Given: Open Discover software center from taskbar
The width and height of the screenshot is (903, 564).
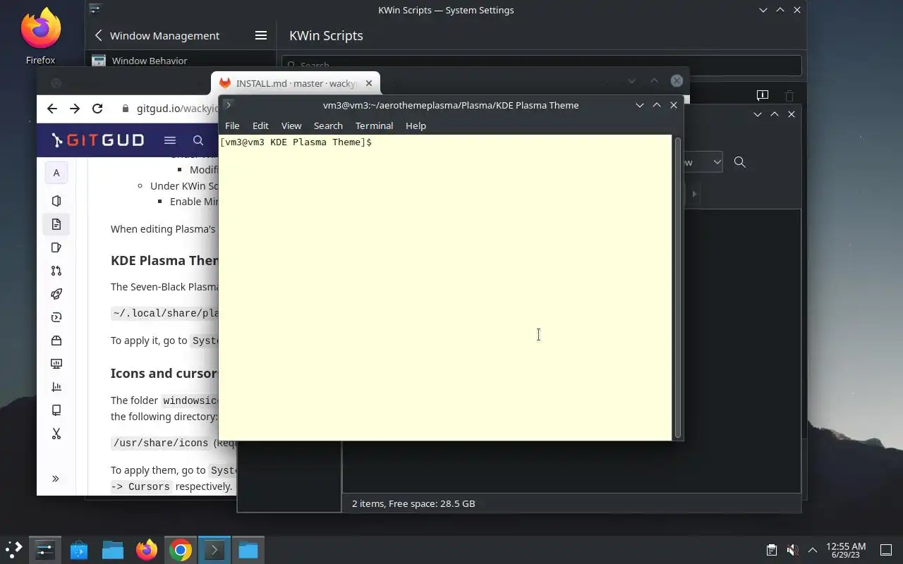Looking at the screenshot, I should pyautogui.click(x=79, y=550).
